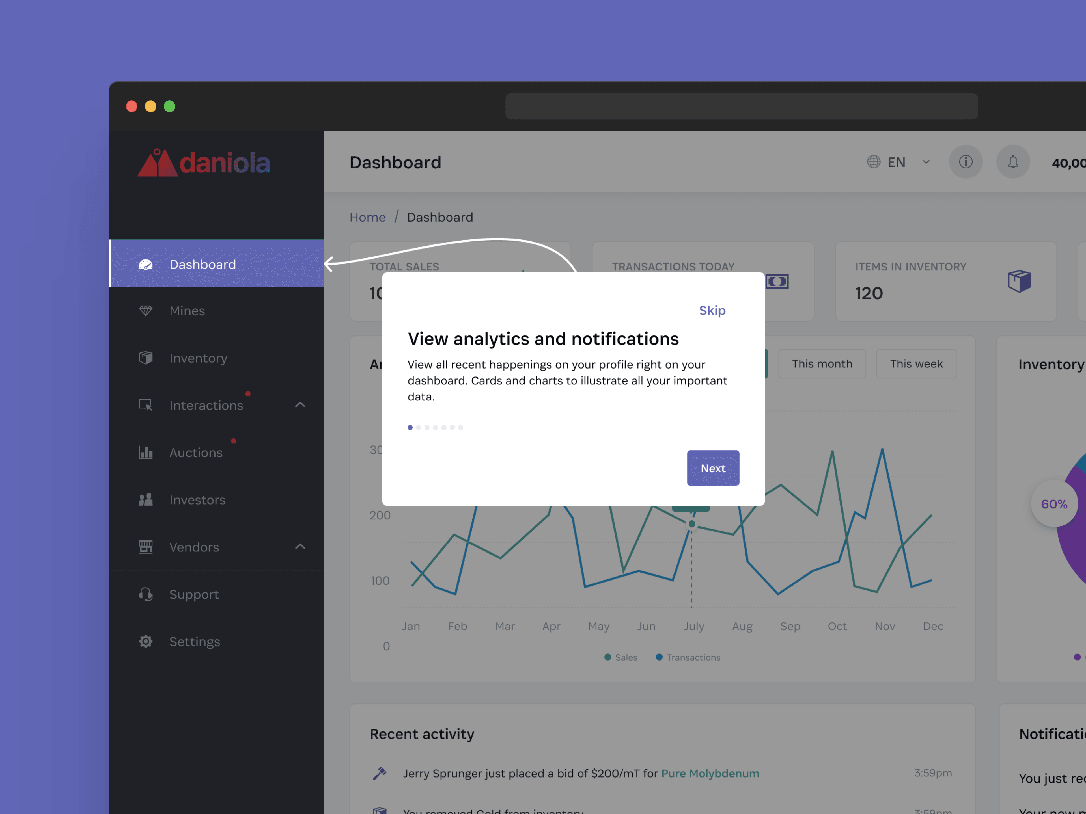Click the first tour progress dot
The height and width of the screenshot is (814, 1086).
click(410, 427)
